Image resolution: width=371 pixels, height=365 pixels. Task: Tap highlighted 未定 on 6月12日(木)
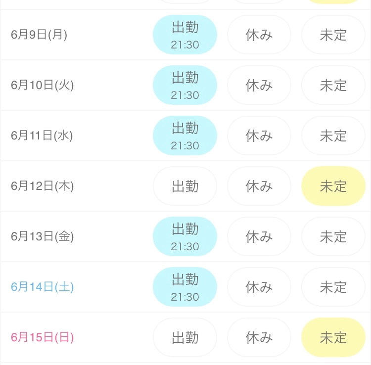coord(333,186)
